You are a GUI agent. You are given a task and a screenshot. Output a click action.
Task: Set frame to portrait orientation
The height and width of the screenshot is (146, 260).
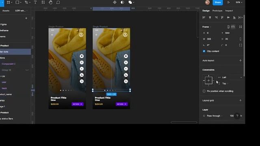point(228,27)
